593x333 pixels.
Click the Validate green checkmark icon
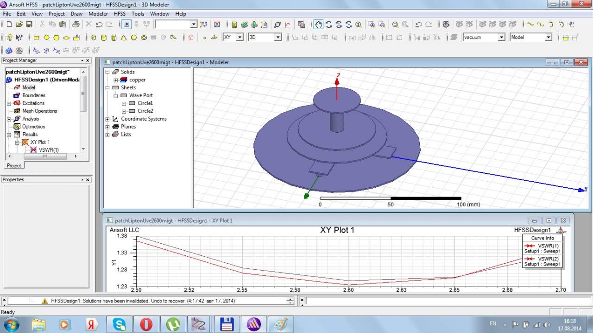(244, 25)
